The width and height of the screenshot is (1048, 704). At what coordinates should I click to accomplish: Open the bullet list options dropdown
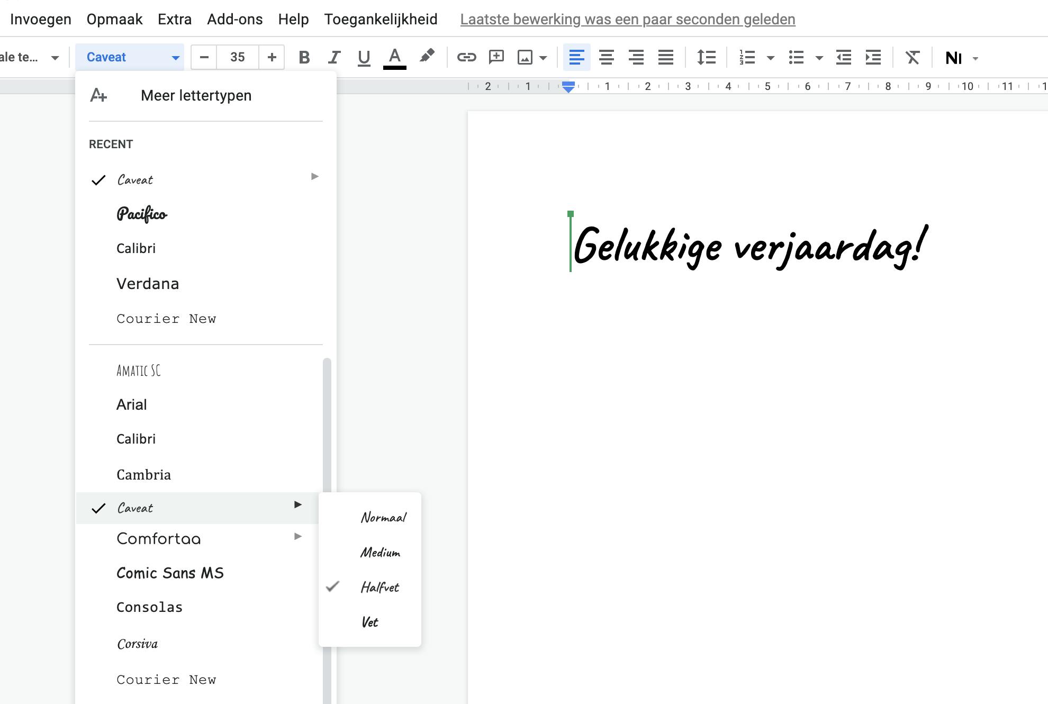click(820, 57)
